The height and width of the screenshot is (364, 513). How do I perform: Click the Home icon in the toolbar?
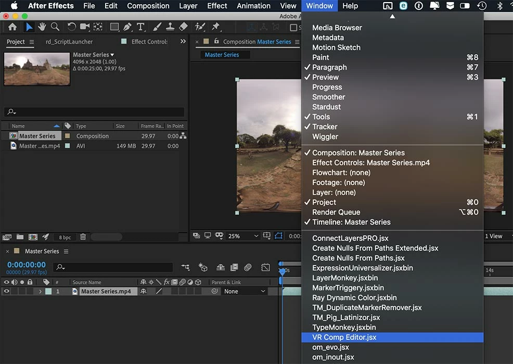(x=12, y=27)
